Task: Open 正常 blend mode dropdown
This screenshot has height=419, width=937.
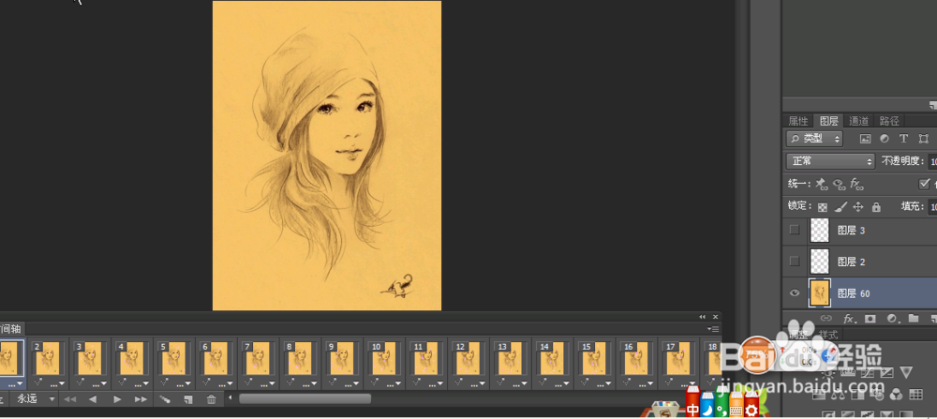Action: click(x=831, y=161)
